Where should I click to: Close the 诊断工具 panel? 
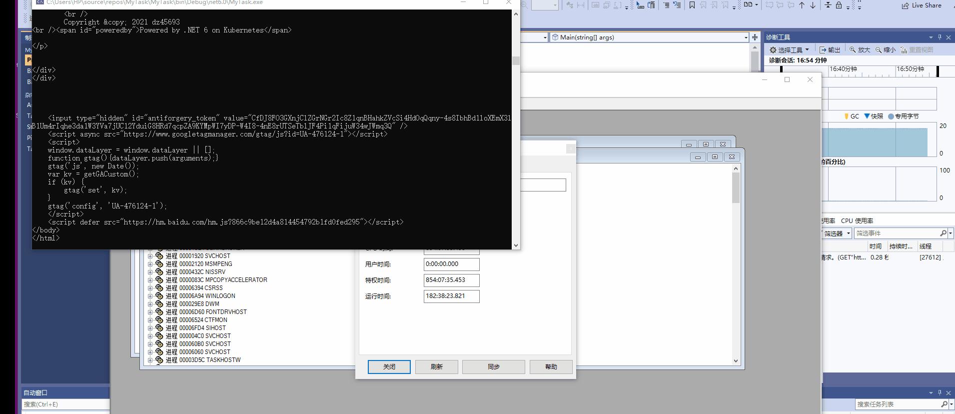point(949,37)
